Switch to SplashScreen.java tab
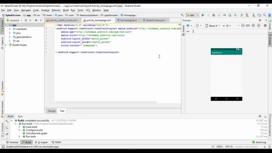272x153 pixels. tap(155, 20)
